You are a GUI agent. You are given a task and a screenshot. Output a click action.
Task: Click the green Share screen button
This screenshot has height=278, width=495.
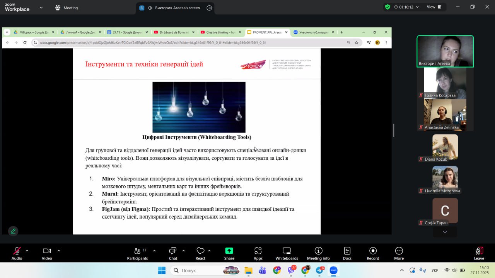[229, 253]
